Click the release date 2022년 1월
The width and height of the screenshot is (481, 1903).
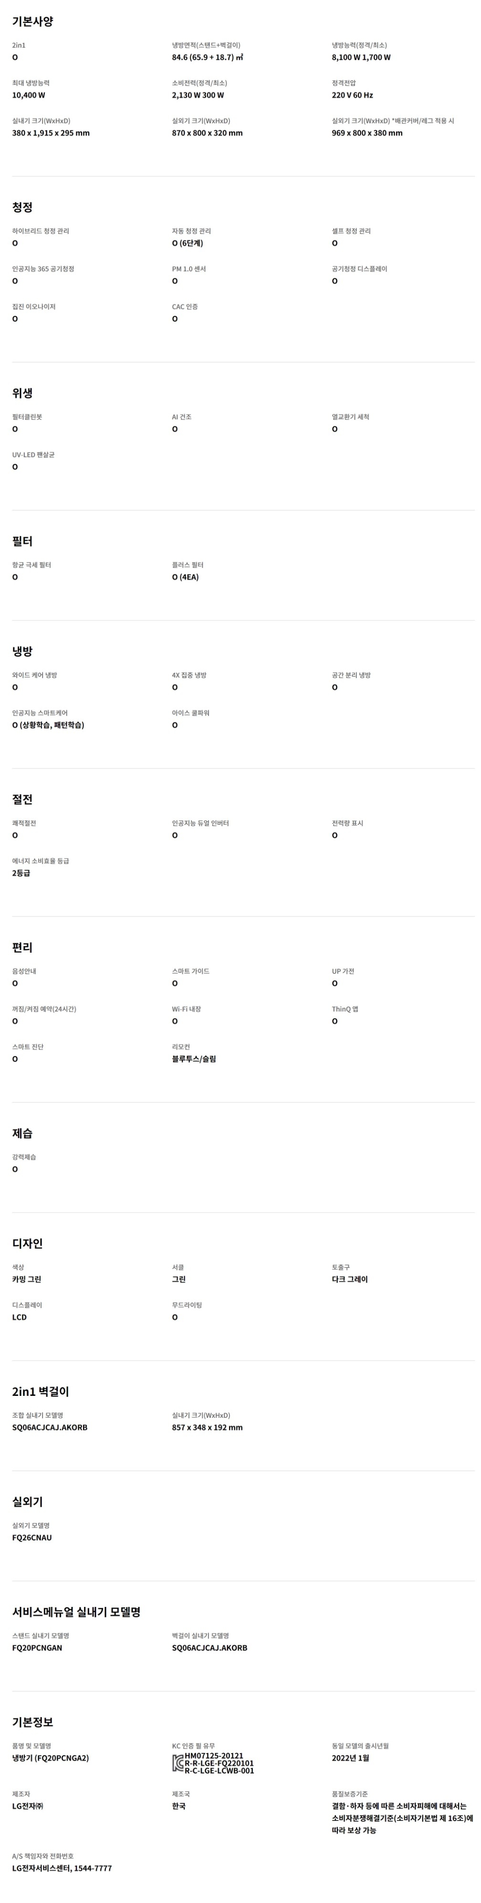(350, 1758)
